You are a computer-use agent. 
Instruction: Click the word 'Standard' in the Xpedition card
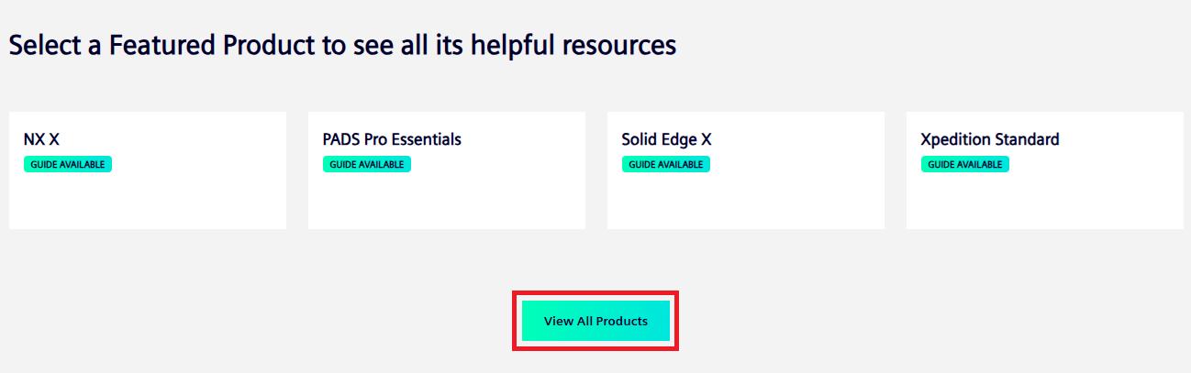click(1027, 139)
